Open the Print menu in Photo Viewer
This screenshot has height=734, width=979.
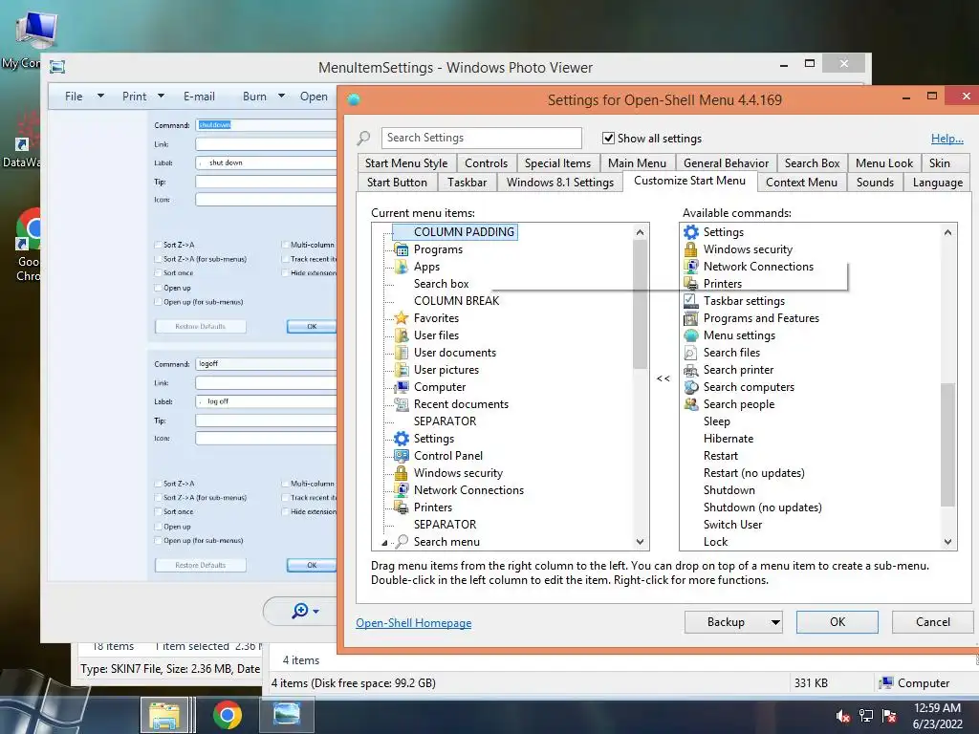(143, 97)
